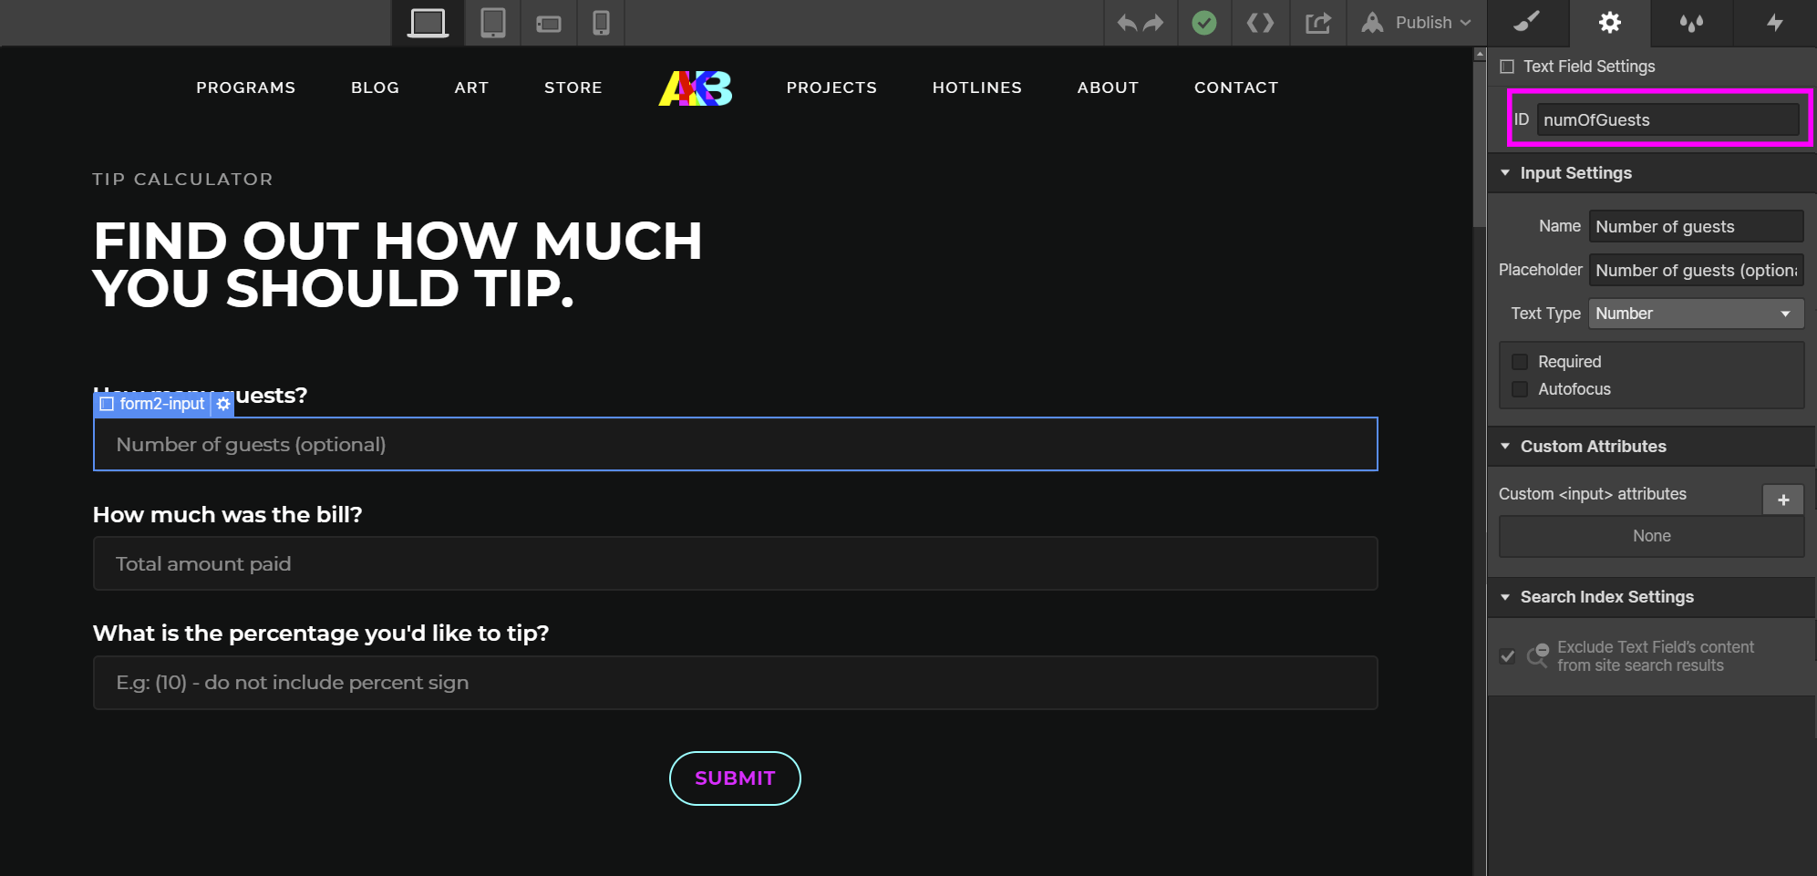Open form2-input element settings gear
This screenshot has height=876, width=1817.
pos(223,404)
